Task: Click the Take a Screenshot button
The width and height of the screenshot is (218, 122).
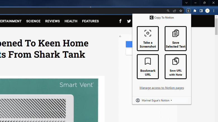Action: pos(148,38)
